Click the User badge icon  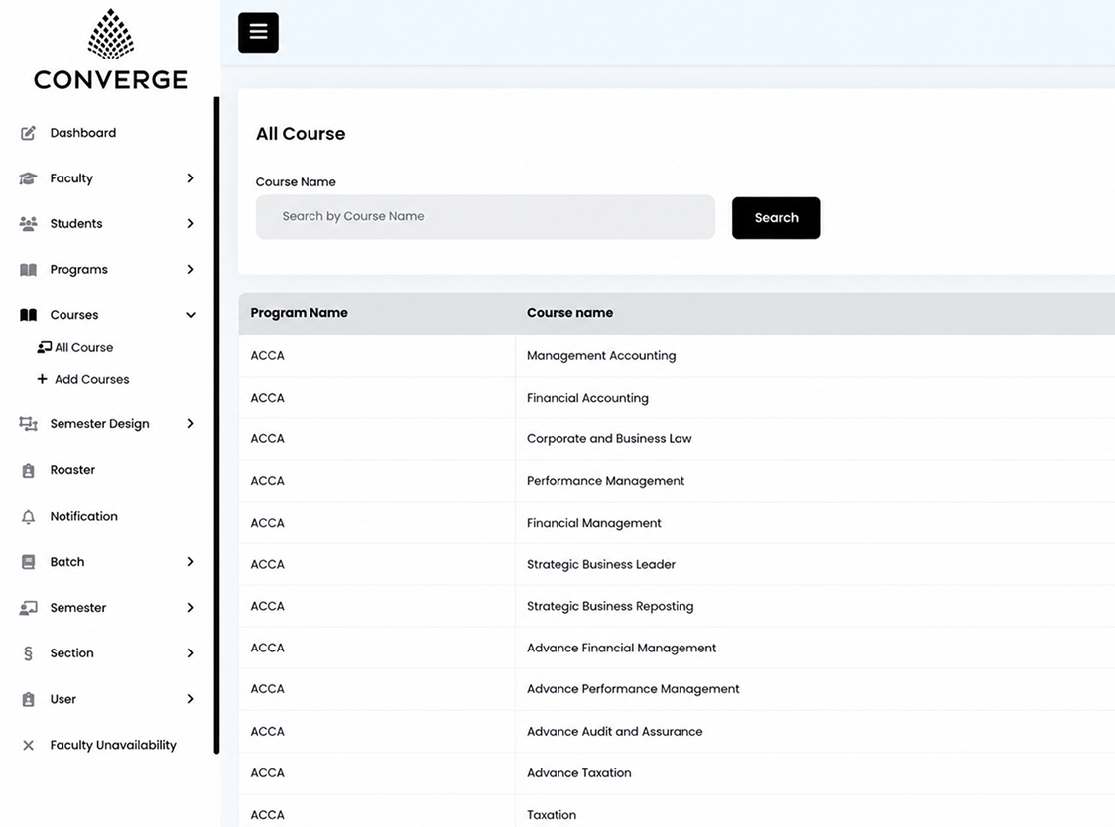(x=28, y=700)
